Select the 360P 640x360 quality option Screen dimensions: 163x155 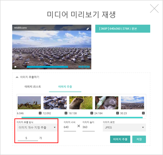(123, 29)
